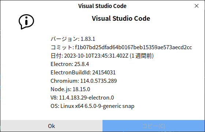
Task: Click the bold Visual Studio Code heading
Action: [x=121, y=18]
